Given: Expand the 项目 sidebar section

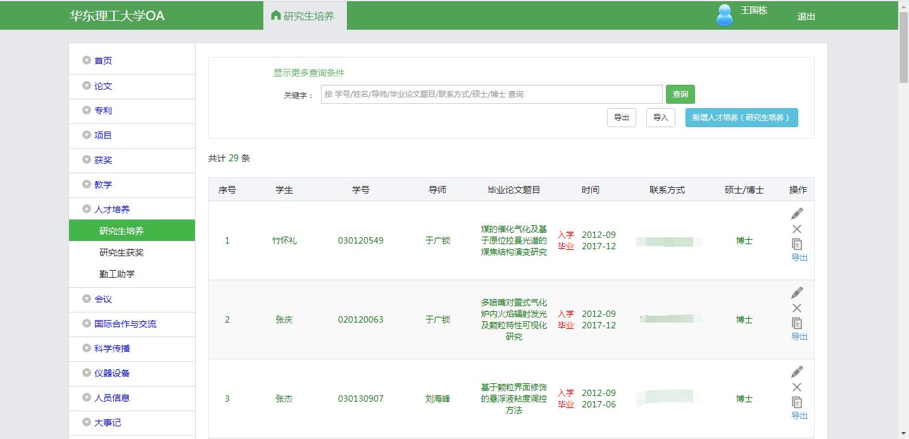Looking at the screenshot, I should click(x=103, y=135).
